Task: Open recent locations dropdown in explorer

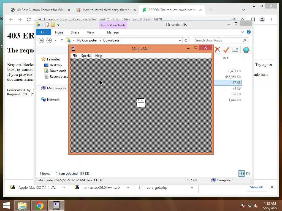Action: 56,40
